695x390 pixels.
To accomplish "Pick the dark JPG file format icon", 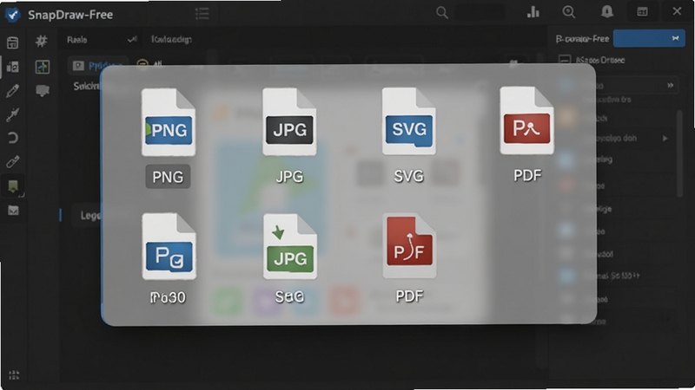I will [289, 121].
